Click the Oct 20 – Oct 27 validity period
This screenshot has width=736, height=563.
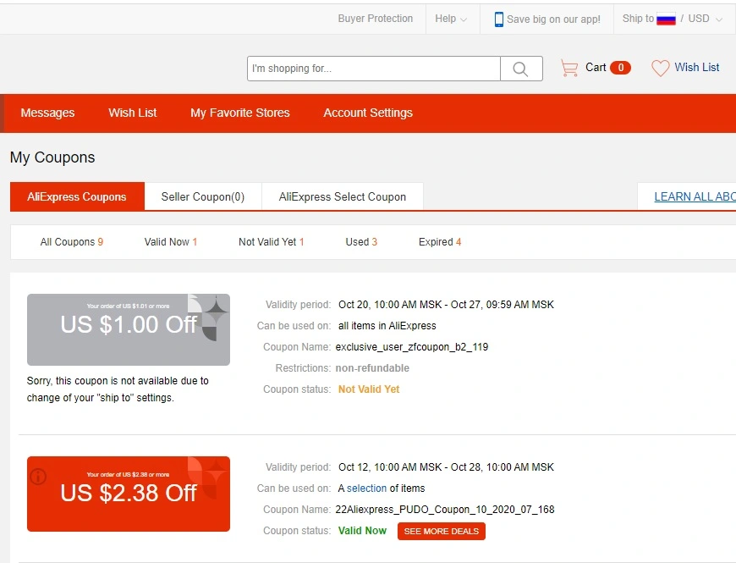point(446,305)
